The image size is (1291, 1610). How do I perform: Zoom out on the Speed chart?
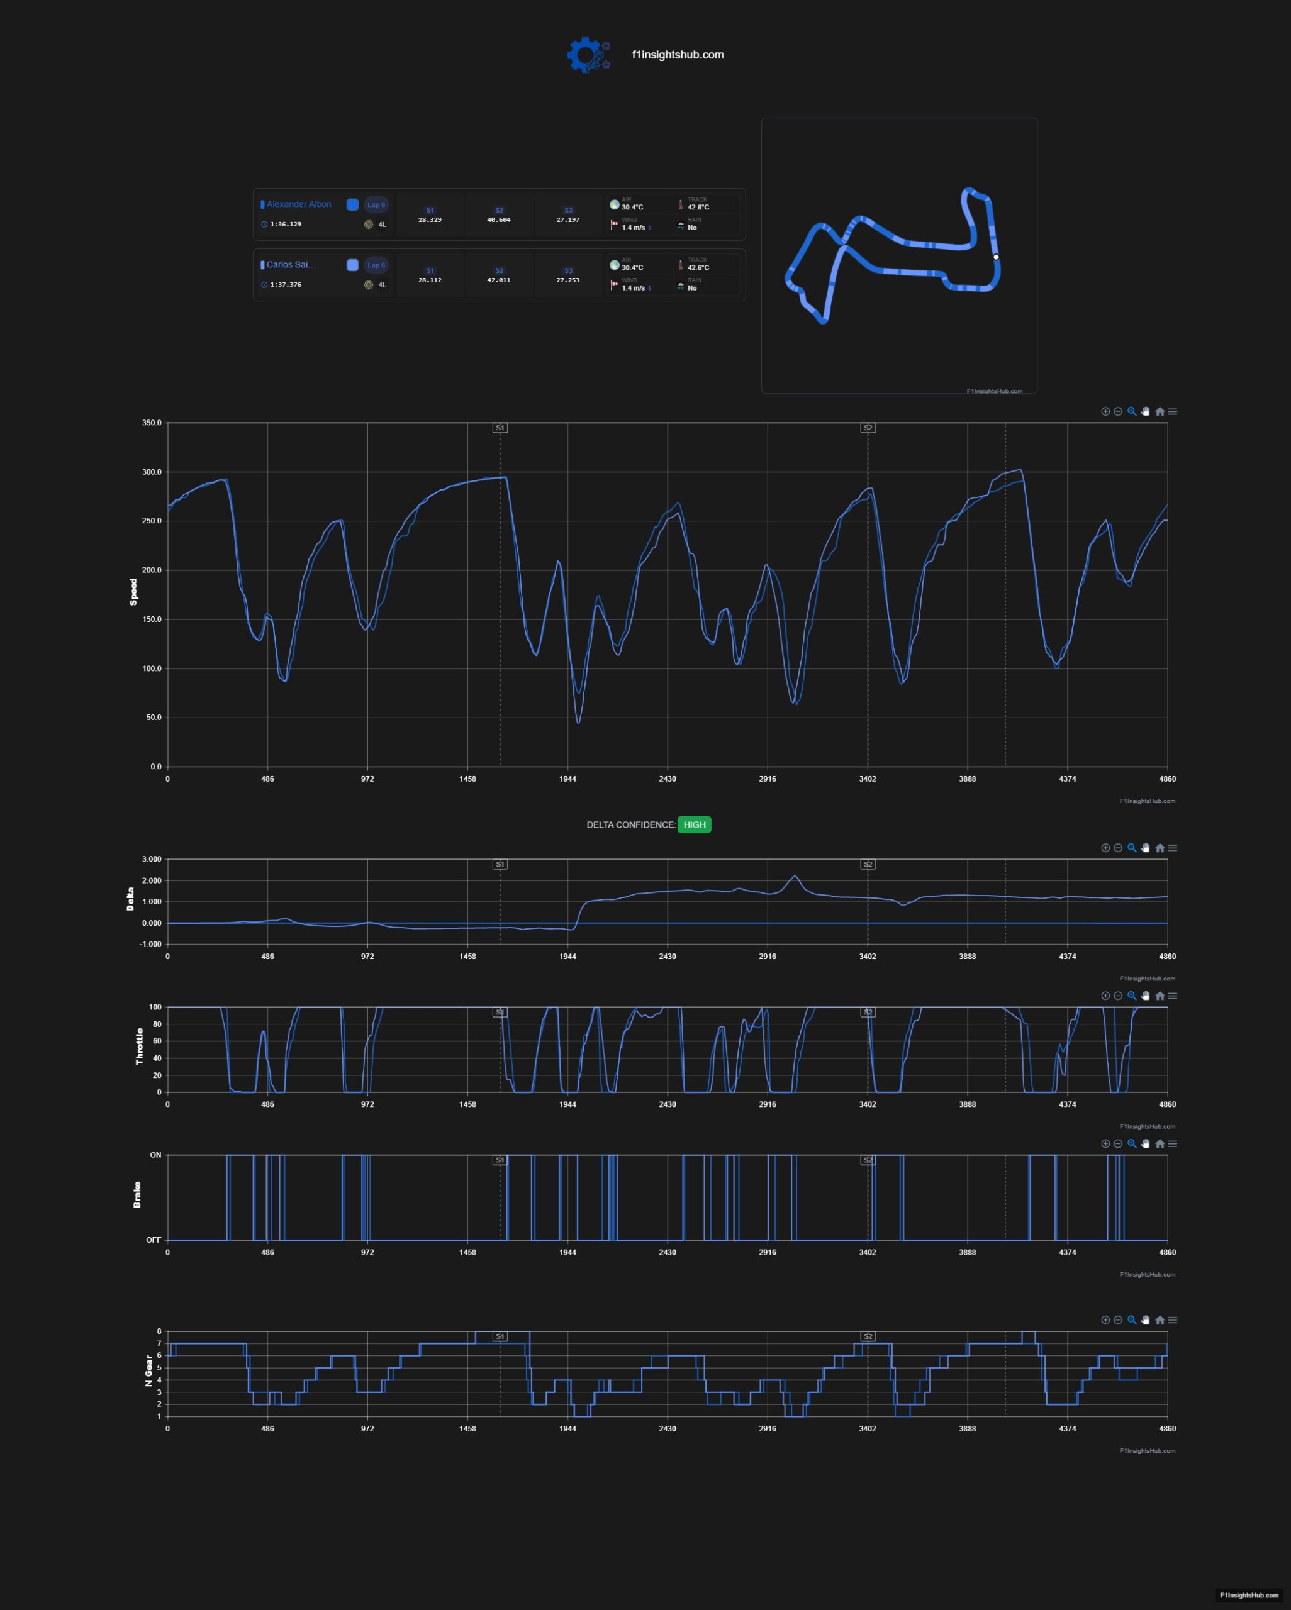[x=1117, y=411]
